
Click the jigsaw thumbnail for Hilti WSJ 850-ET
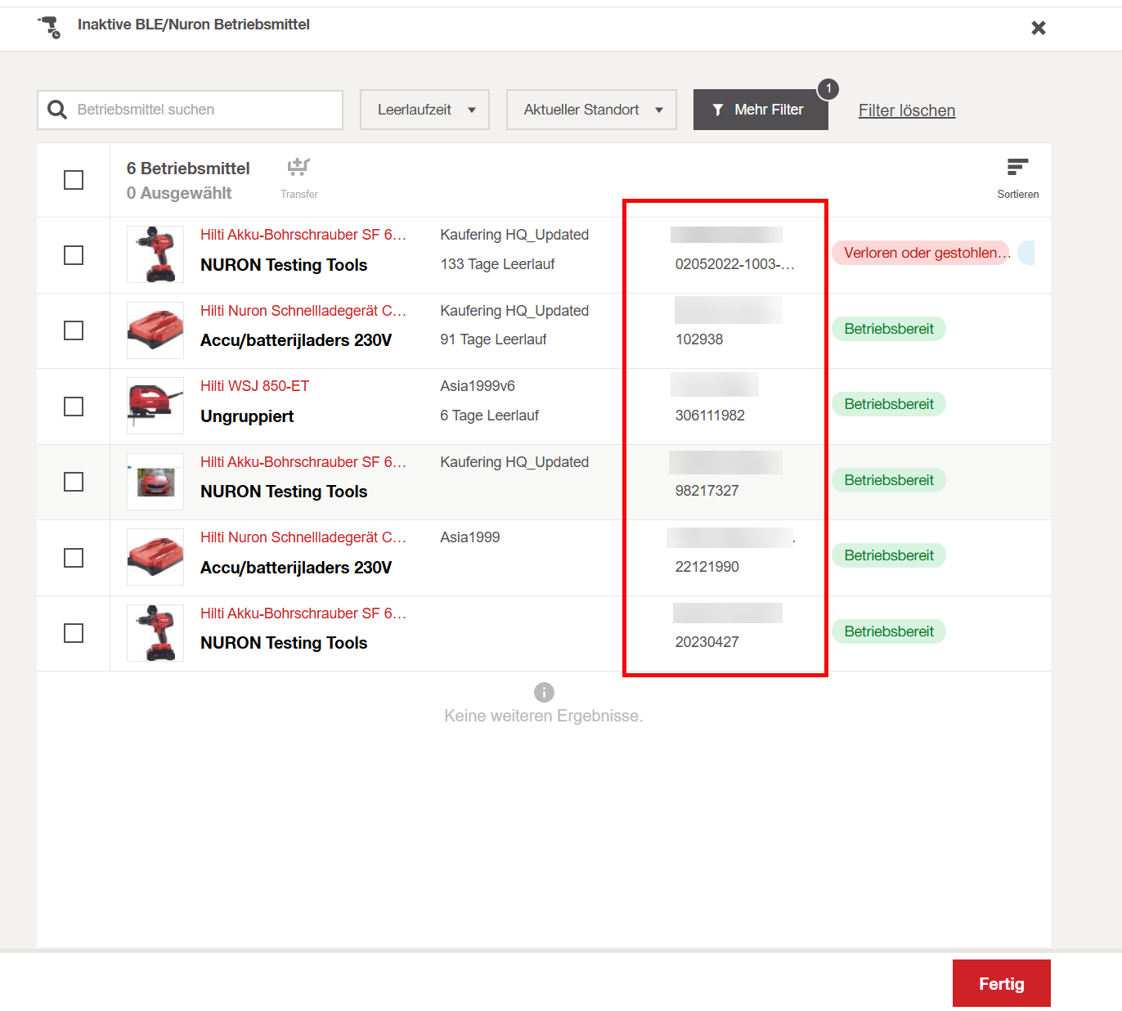(155, 406)
